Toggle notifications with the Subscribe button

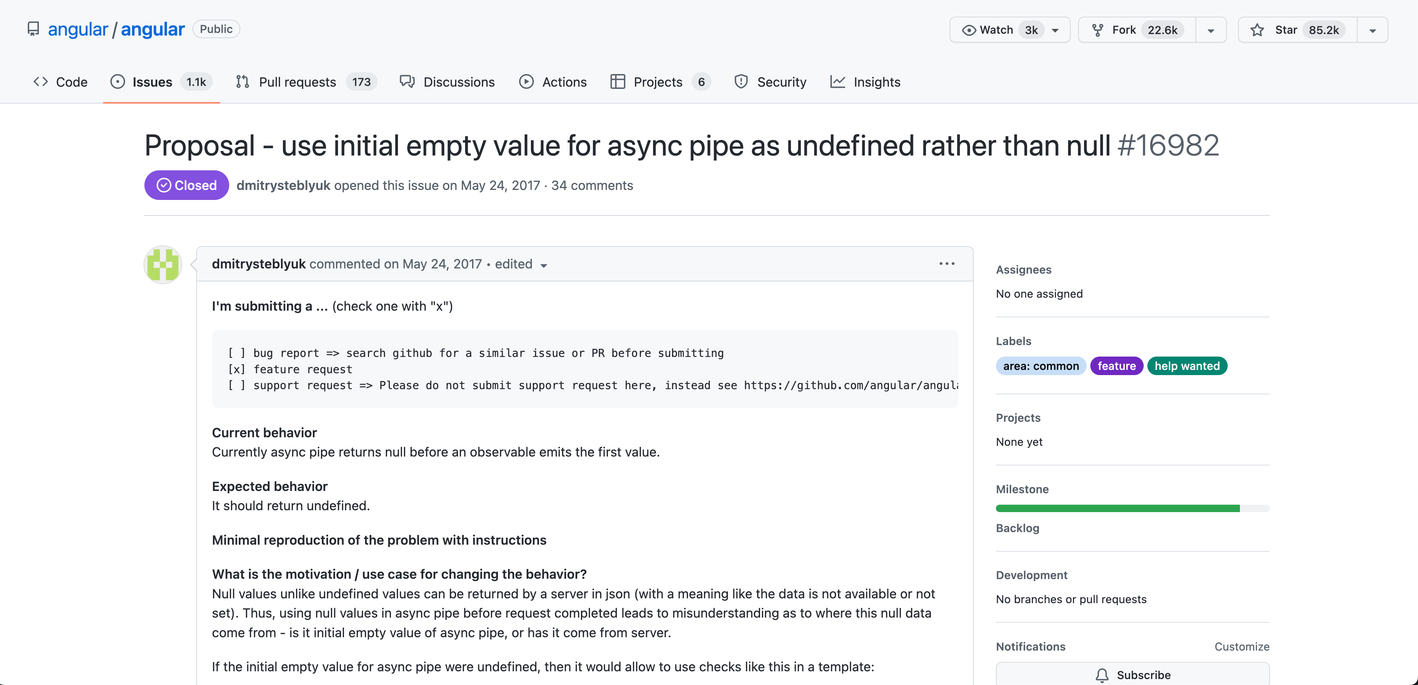pos(1132,675)
